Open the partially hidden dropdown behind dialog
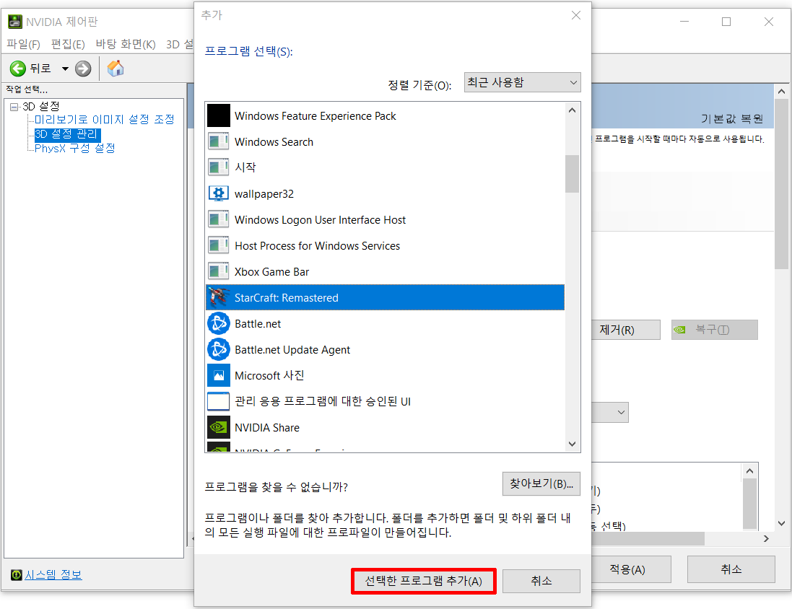 click(610, 413)
